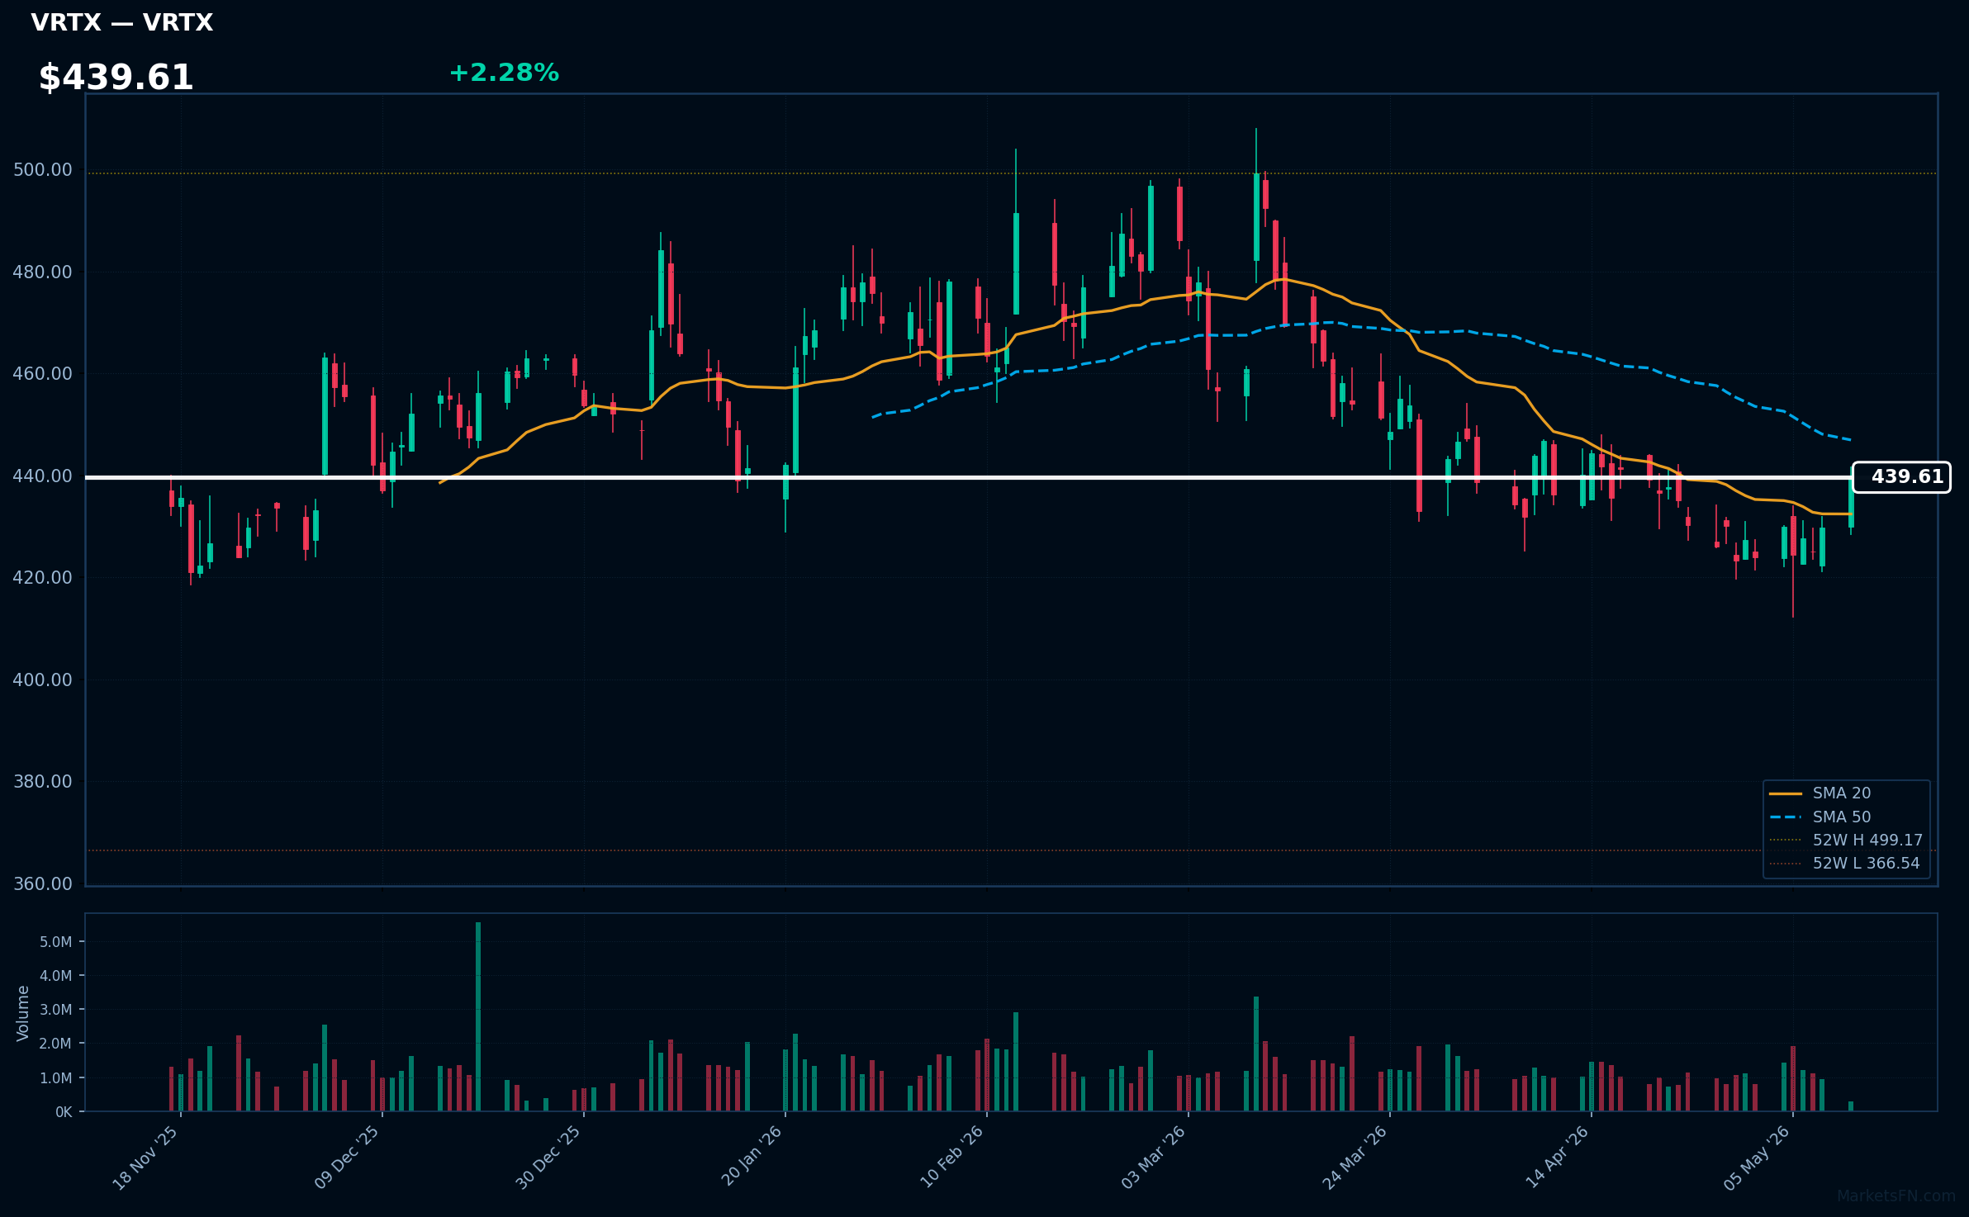Image resolution: width=1969 pixels, height=1217 pixels.
Task: Click the 1.0M volume axis label
Action: tap(56, 1078)
